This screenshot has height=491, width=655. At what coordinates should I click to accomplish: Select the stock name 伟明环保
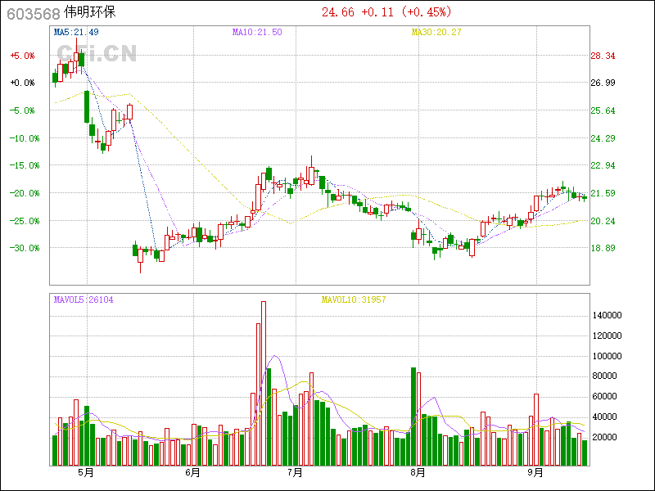pos(89,12)
